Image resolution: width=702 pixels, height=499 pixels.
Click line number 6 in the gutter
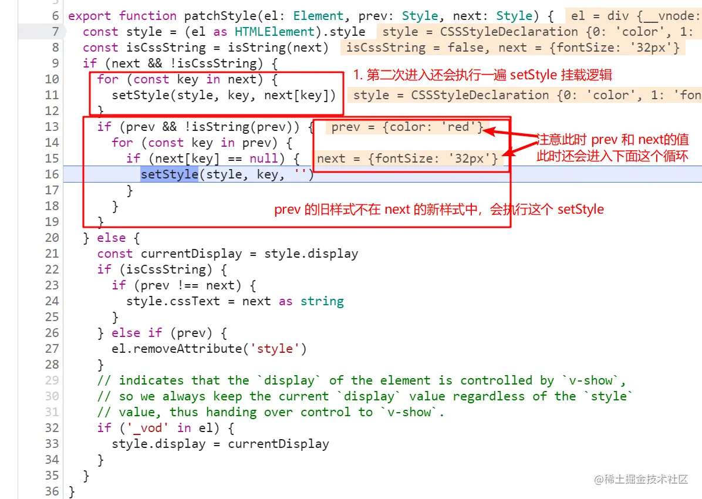[x=55, y=16]
